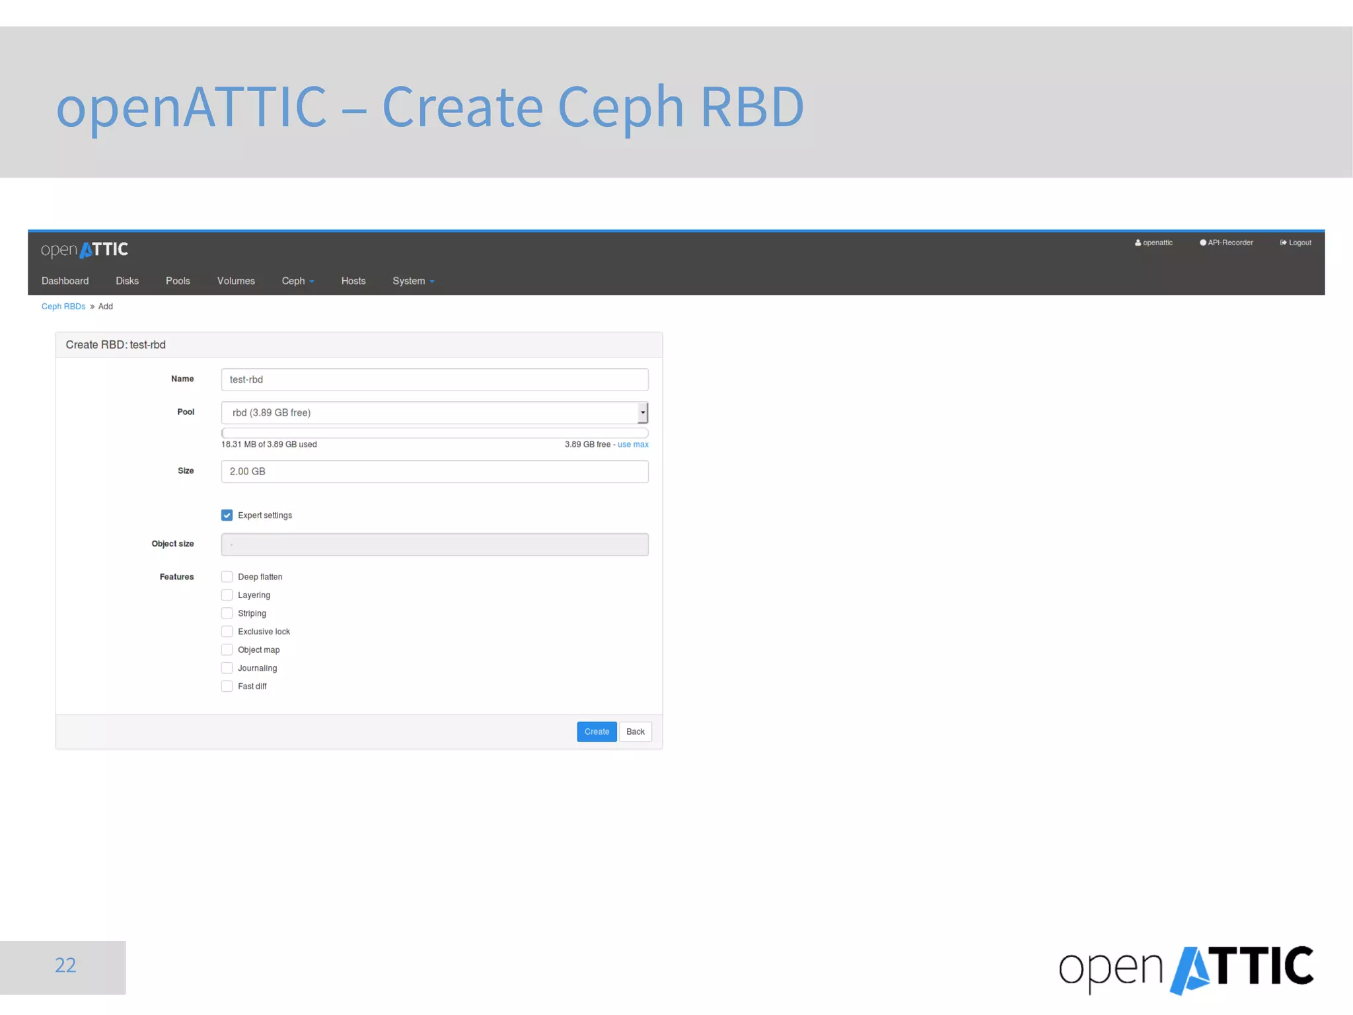Expand the System dropdown menu
The width and height of the screenshot is (1353, 1015).
[414, 281]
